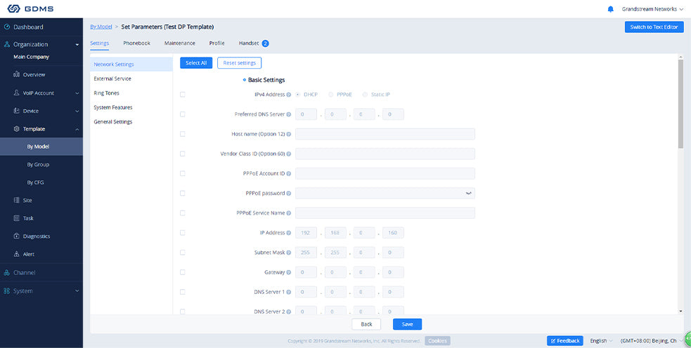Check the Preferred DNS Server checkbox
This screenshot has height=348, width=691.
(x=183, y=114)
